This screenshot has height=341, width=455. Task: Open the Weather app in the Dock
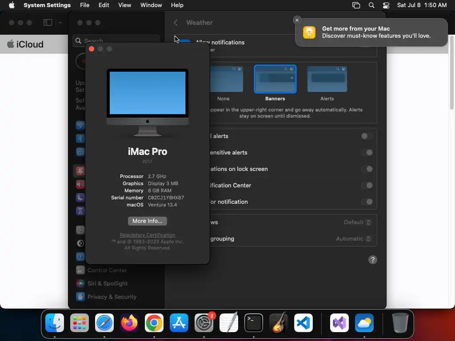pyautogui.click(x=364, y=323)
